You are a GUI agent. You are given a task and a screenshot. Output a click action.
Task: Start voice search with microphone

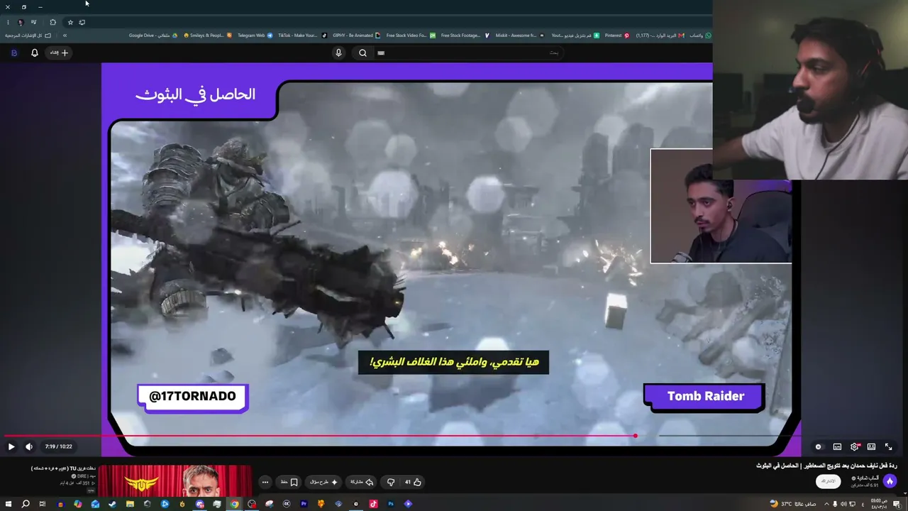pyautogui.click(x=338, y=53)
